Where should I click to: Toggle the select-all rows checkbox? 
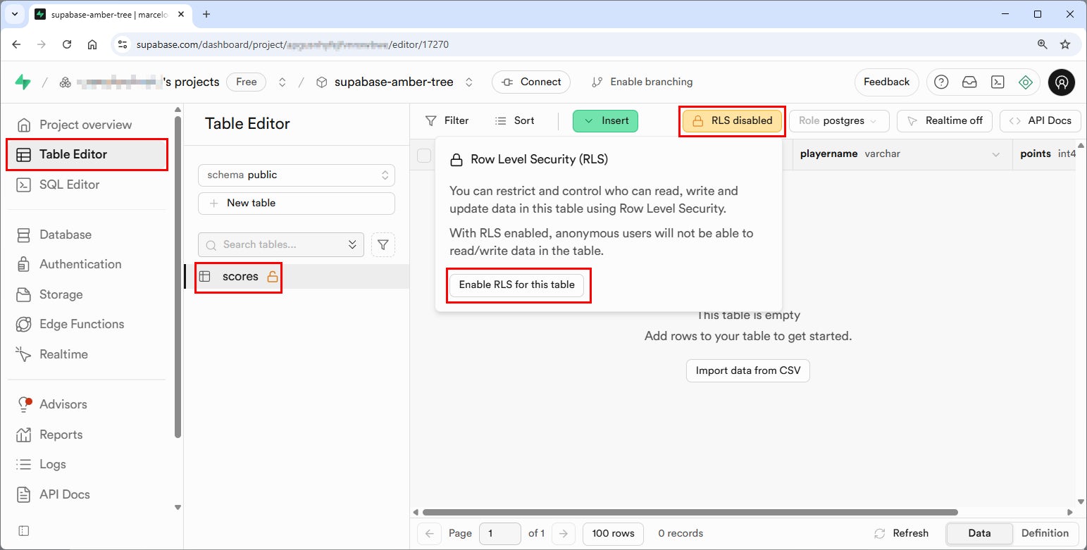424,156
